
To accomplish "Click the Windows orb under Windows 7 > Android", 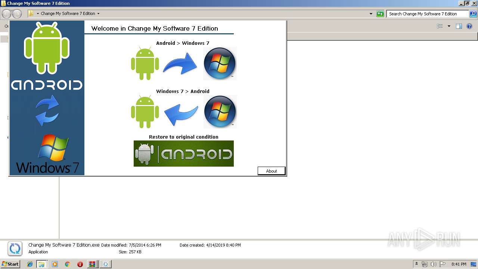I will point(220,112).
